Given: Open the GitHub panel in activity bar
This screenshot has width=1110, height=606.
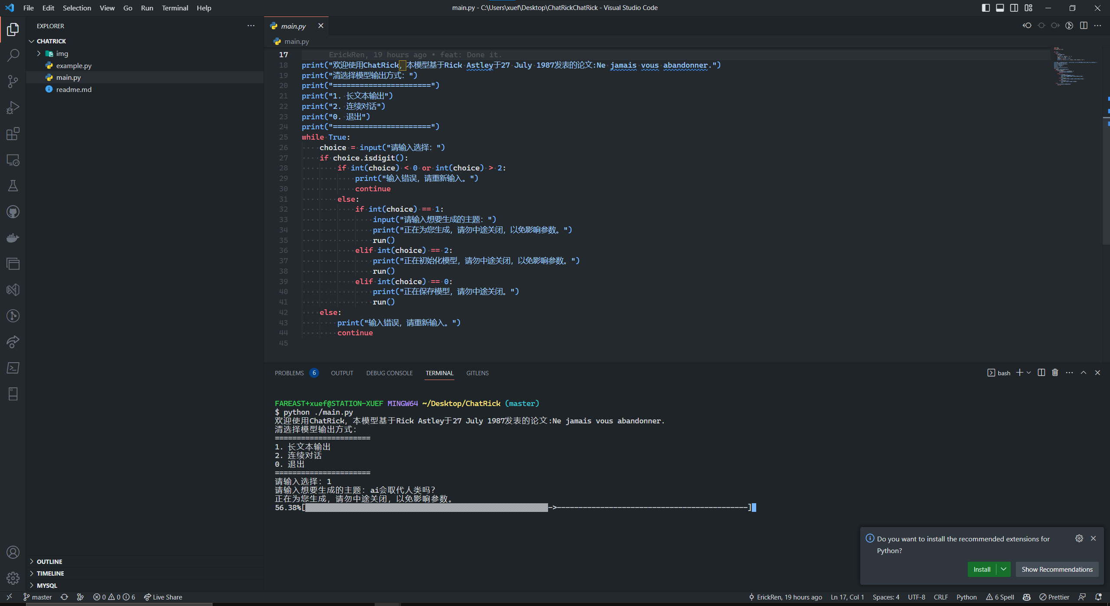Looking at the screenshot, I should point(13,212).
